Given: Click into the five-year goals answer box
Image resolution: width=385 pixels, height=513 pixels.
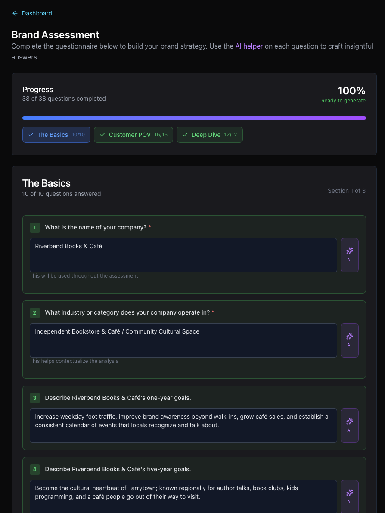Looking at the screenshot, I should (x=183, y=496).
